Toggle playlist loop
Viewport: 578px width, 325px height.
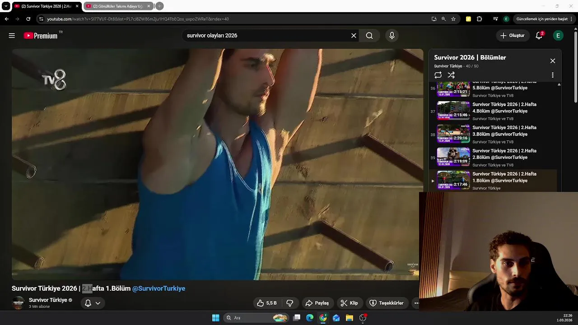coord(438,75)
